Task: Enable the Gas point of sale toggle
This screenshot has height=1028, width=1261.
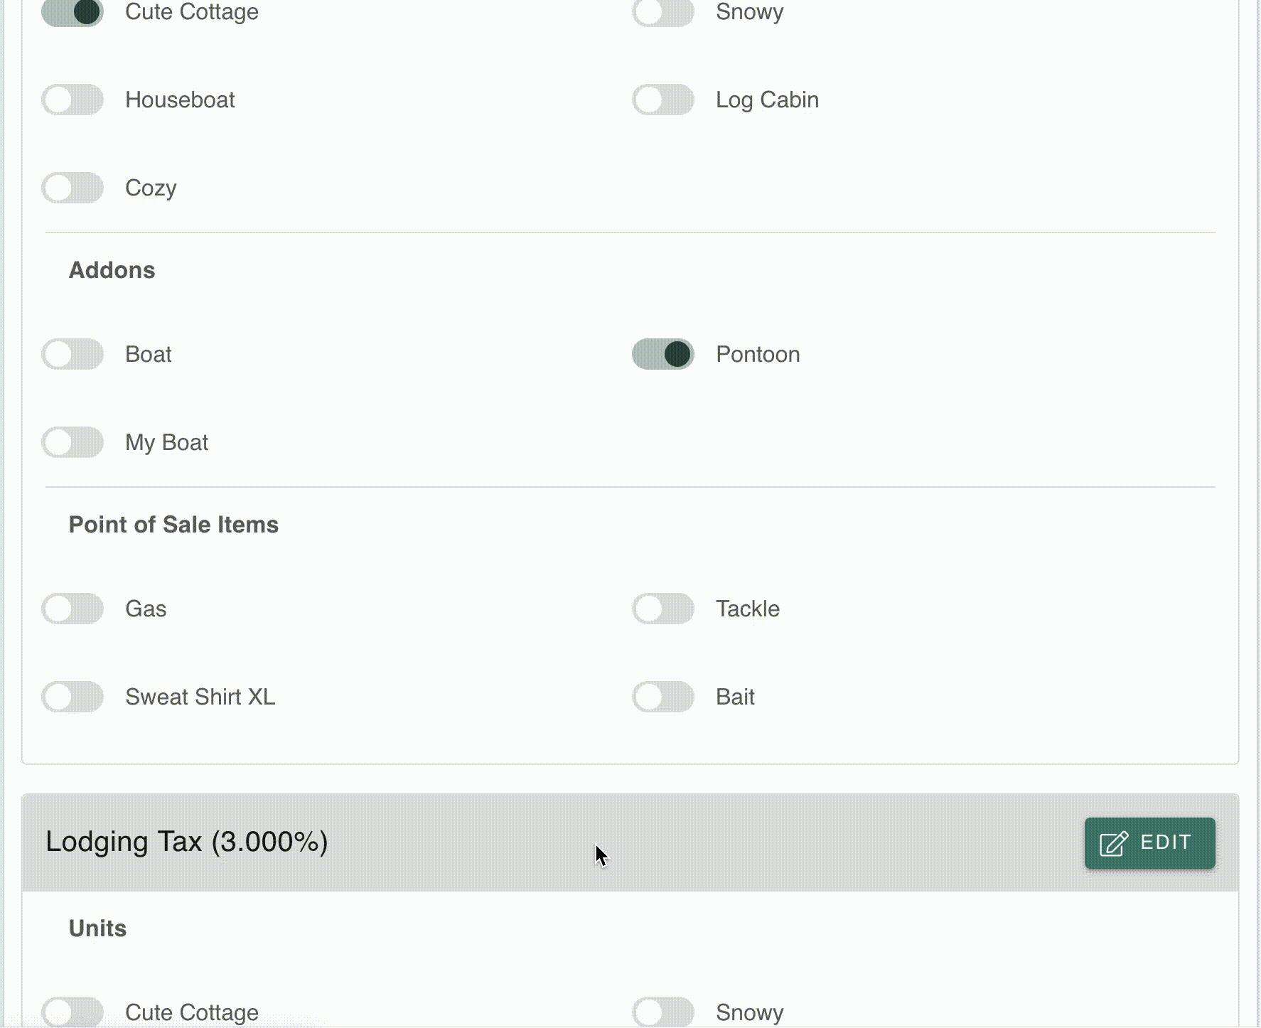Action: pos(73,609)
